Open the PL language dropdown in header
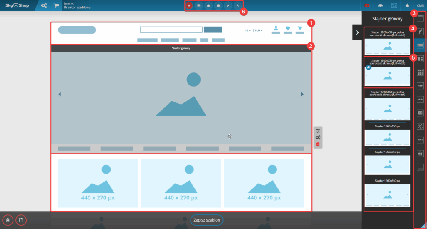This screenshot has height=229, width=427. 248,30
